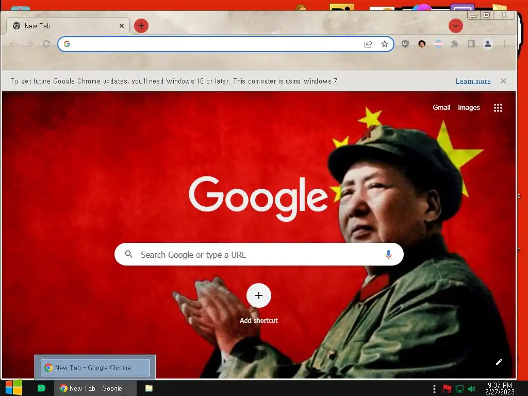
Task: Select the New Tab - Google Chrome preview
Action: click(95, 368)
